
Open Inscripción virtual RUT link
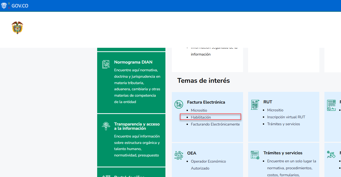286,117
